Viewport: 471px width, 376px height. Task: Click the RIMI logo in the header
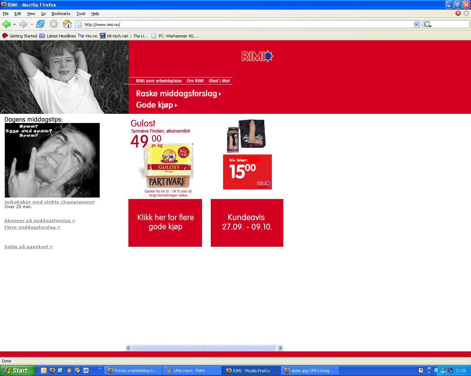(x=257, y=56)
